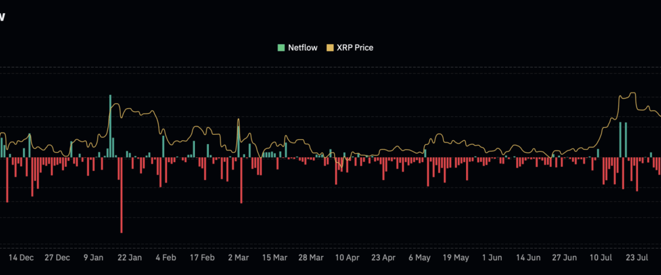Click the tallest green netflow bar in mid-January

[110, 127]
